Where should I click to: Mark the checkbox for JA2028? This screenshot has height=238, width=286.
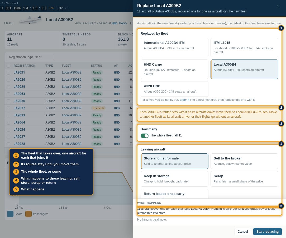pyautogui.click(x=8, y=144)
